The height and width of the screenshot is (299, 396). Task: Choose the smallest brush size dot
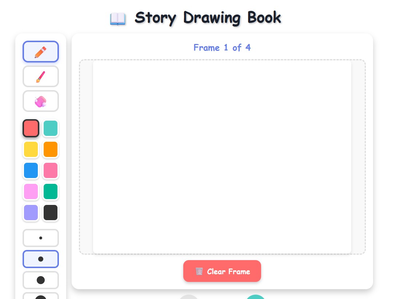pyautogui.click(x=41, y=238)
